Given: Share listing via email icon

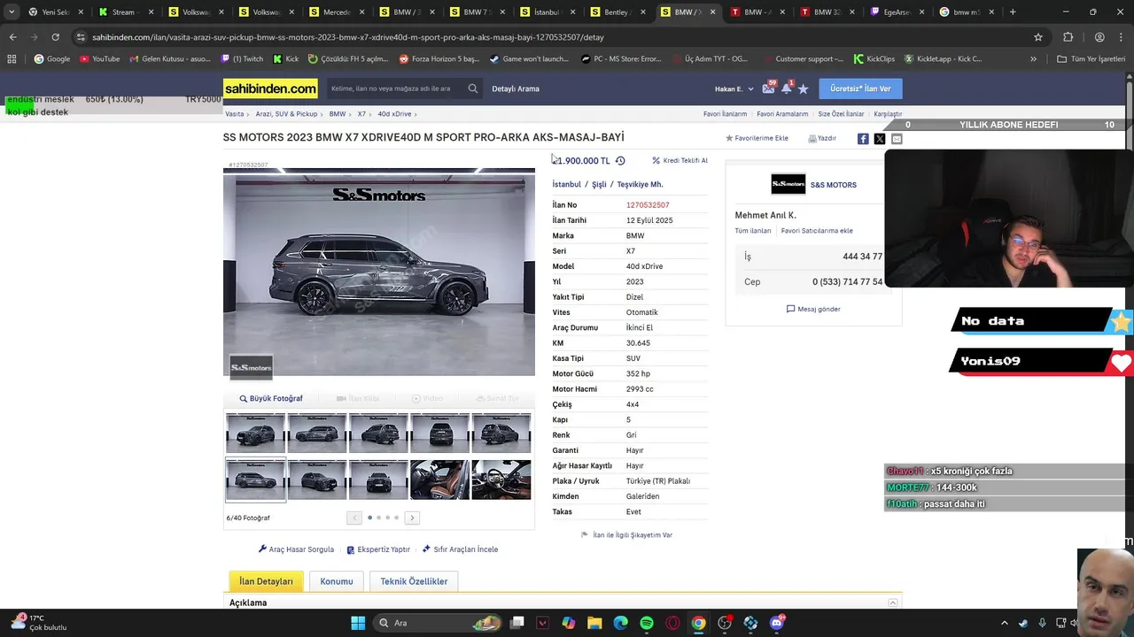Looking at the screenshot, I should click(897, 139).
